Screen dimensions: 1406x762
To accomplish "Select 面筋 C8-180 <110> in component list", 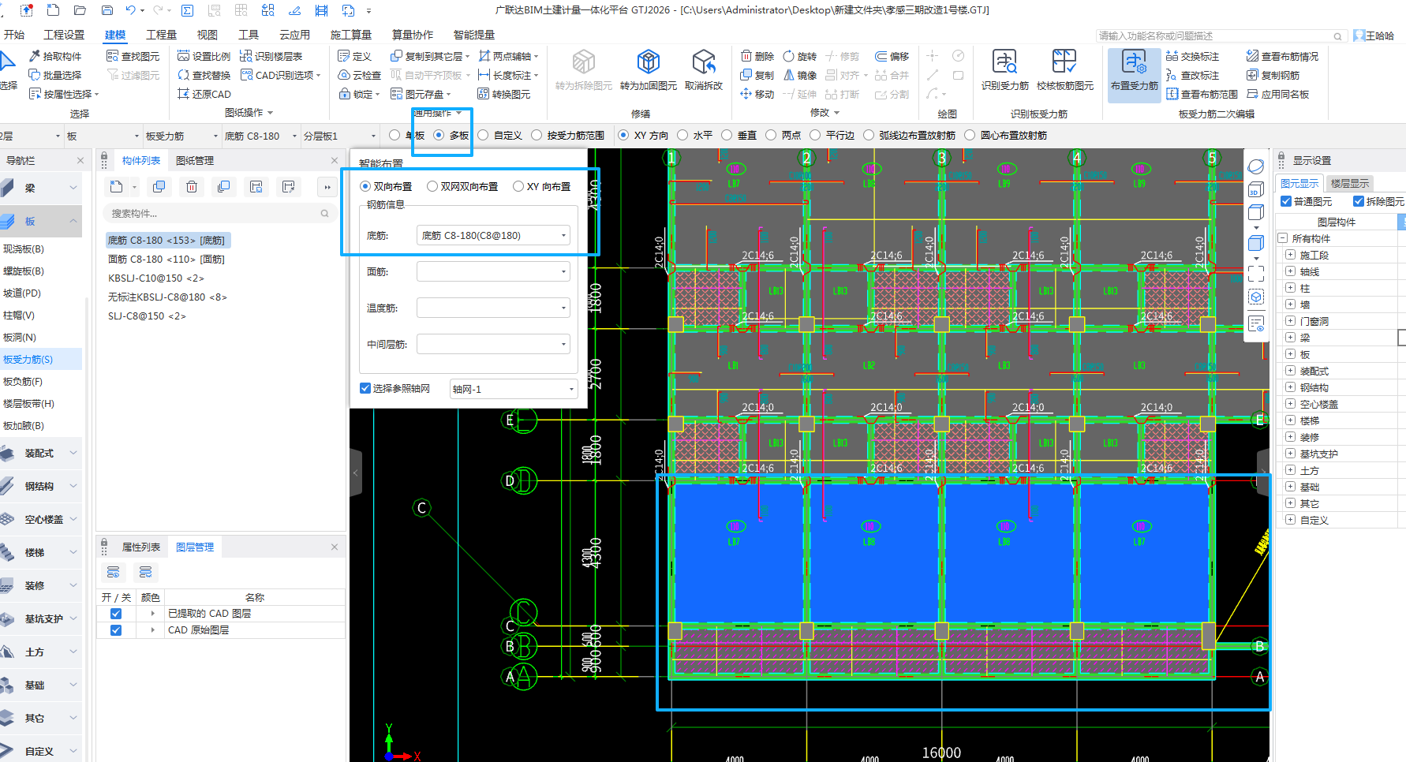I will [166, 260].
